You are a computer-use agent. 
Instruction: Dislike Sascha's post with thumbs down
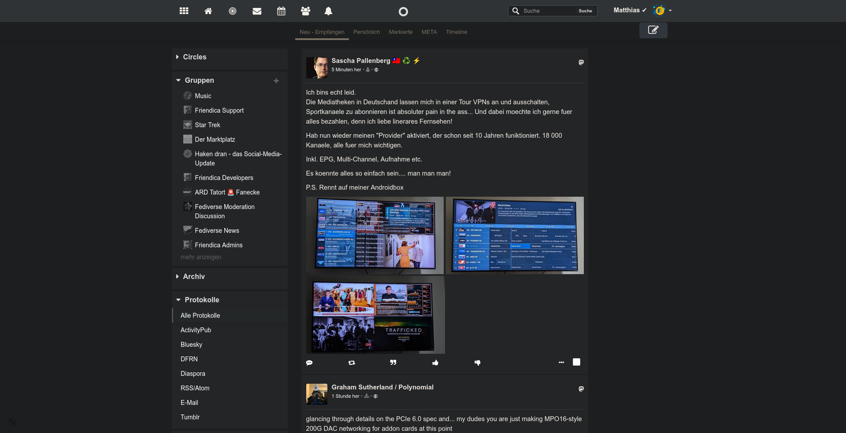coord(477,363)
